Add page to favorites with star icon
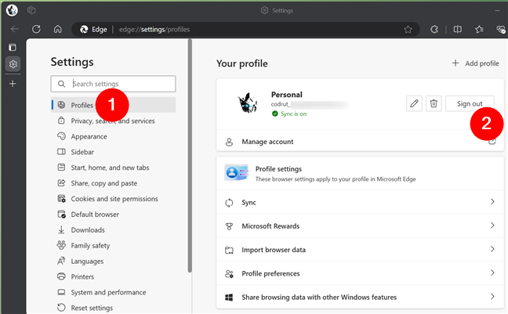508x314 pixels. click(408, 30)
